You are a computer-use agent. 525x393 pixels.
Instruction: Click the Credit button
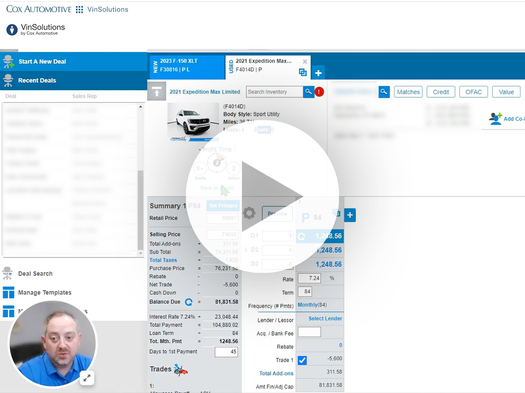440,92
